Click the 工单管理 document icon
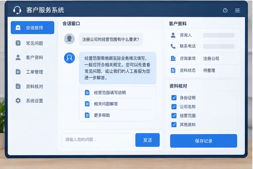Viewport: 253px width, 169px height. point(18,72)
